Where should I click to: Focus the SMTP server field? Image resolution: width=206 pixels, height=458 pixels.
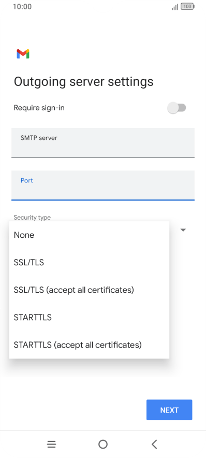[x=103, y=143]
